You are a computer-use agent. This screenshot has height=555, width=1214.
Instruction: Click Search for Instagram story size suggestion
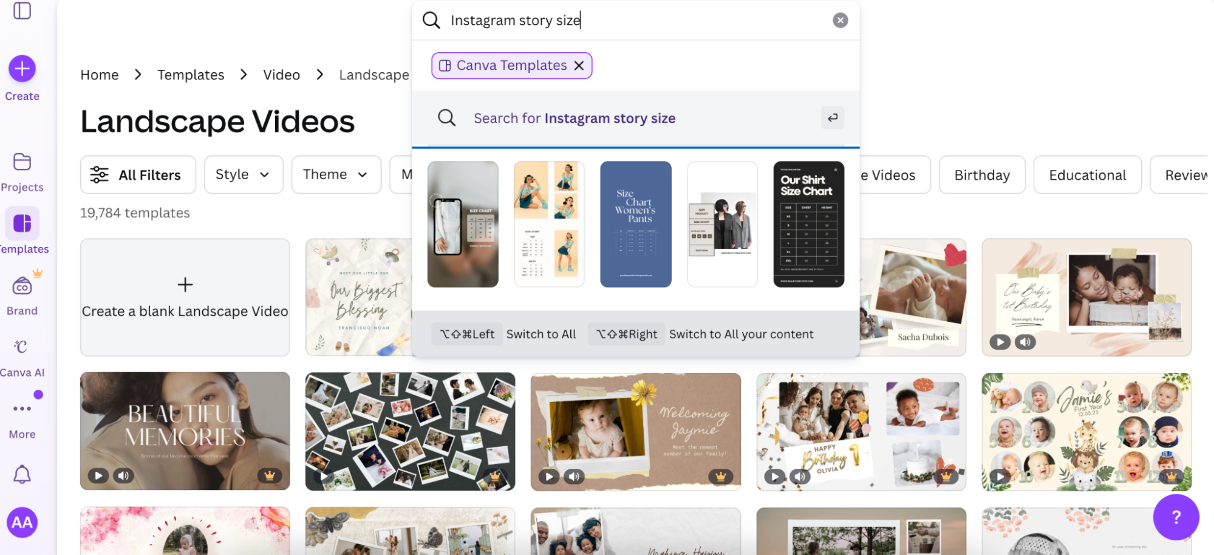click(x=635, y=118)
